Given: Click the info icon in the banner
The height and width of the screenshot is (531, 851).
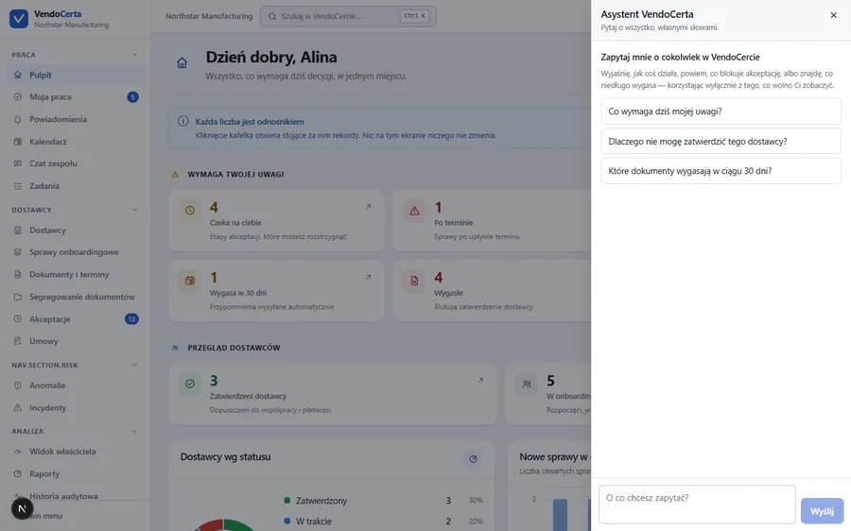Looking at the screenshot, I should pos(183,122).
